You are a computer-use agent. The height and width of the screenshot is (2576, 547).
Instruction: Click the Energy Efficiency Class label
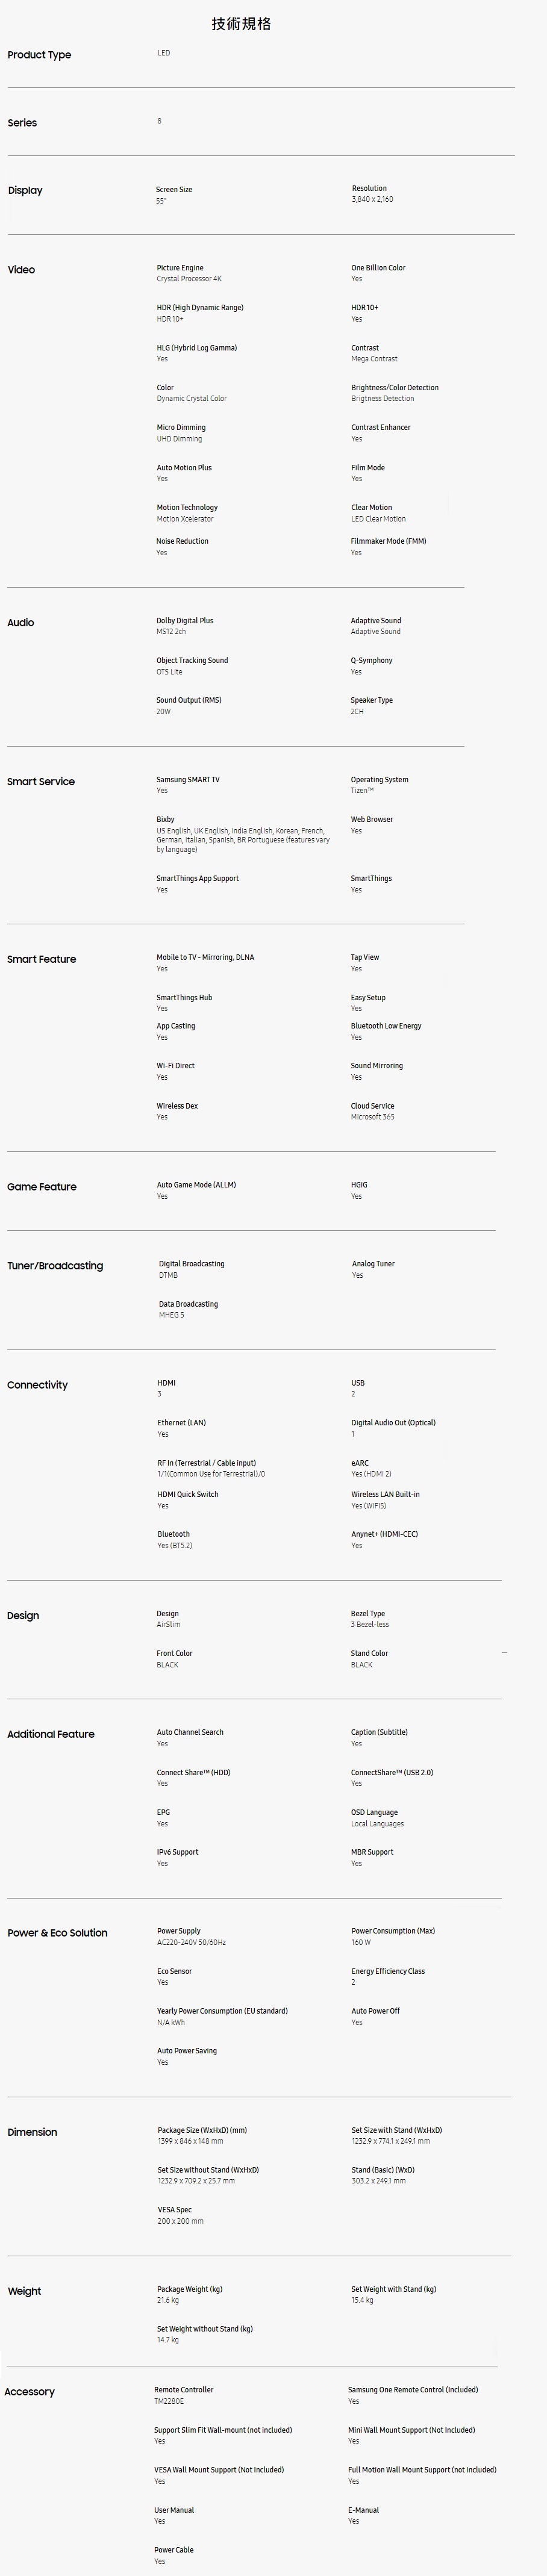point(388,1971)
